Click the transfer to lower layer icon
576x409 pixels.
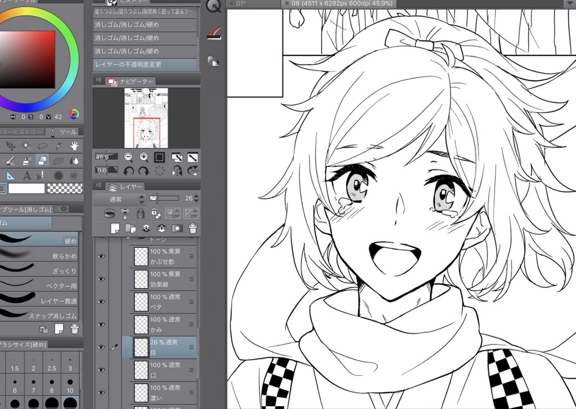coord(146,228)
